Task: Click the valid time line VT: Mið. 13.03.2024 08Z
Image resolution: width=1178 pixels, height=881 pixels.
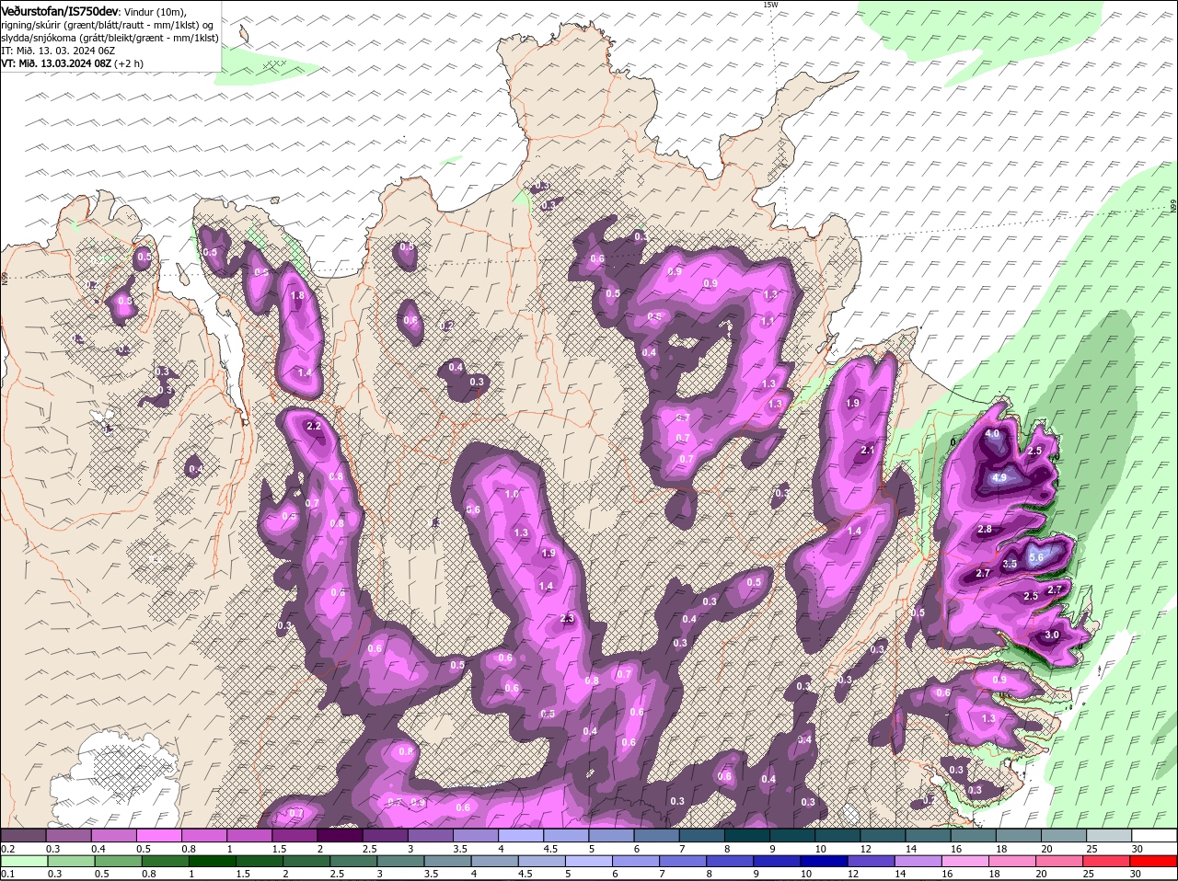Action: coord(56,63)
